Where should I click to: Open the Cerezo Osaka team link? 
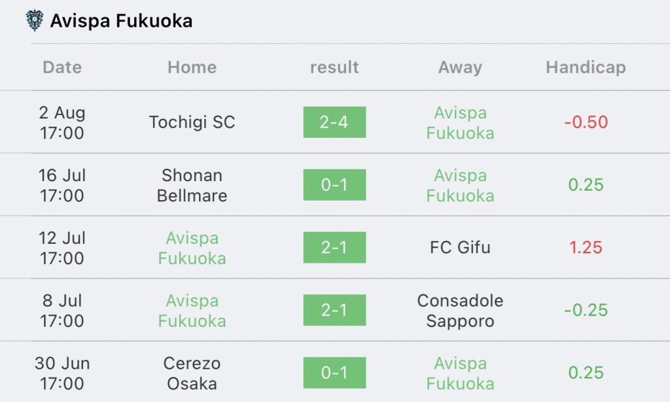192,373
